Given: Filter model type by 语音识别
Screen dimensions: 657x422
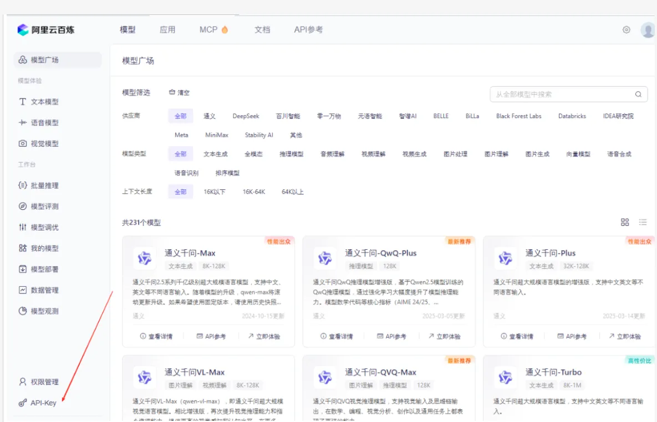Looking at the screenshot, I should [186, 172].
